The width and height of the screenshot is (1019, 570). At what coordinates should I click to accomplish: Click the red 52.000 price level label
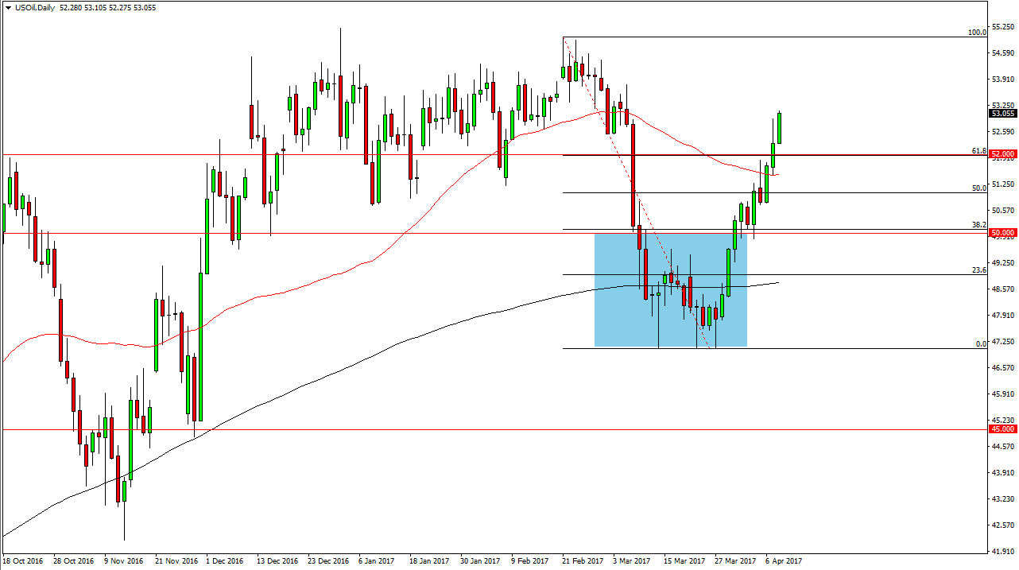point(1004,154)
